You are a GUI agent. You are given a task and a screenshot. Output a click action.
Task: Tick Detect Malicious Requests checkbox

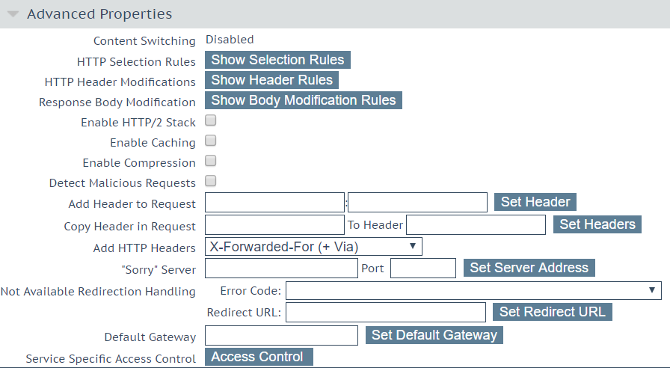[211, 181]
